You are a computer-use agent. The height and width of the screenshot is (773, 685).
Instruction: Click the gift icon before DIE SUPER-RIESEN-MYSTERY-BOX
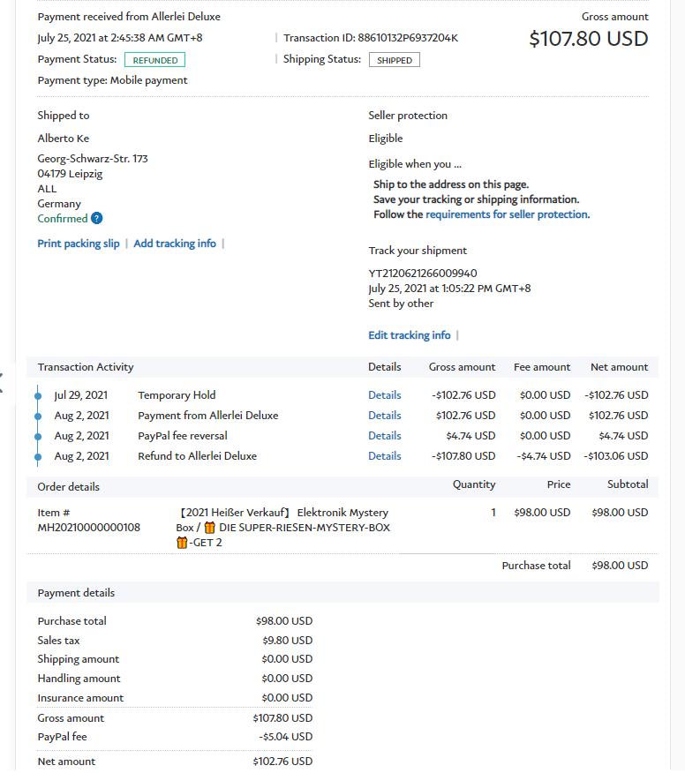pos(209,528)
